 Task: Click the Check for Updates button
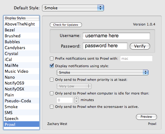66,25
